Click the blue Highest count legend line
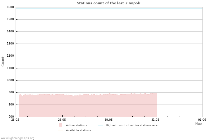218x140 pixels. pos(100,125)
